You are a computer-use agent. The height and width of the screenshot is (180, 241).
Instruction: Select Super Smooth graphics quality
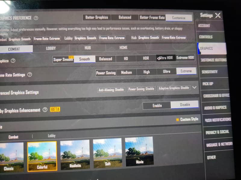click(x=63, y=59)
